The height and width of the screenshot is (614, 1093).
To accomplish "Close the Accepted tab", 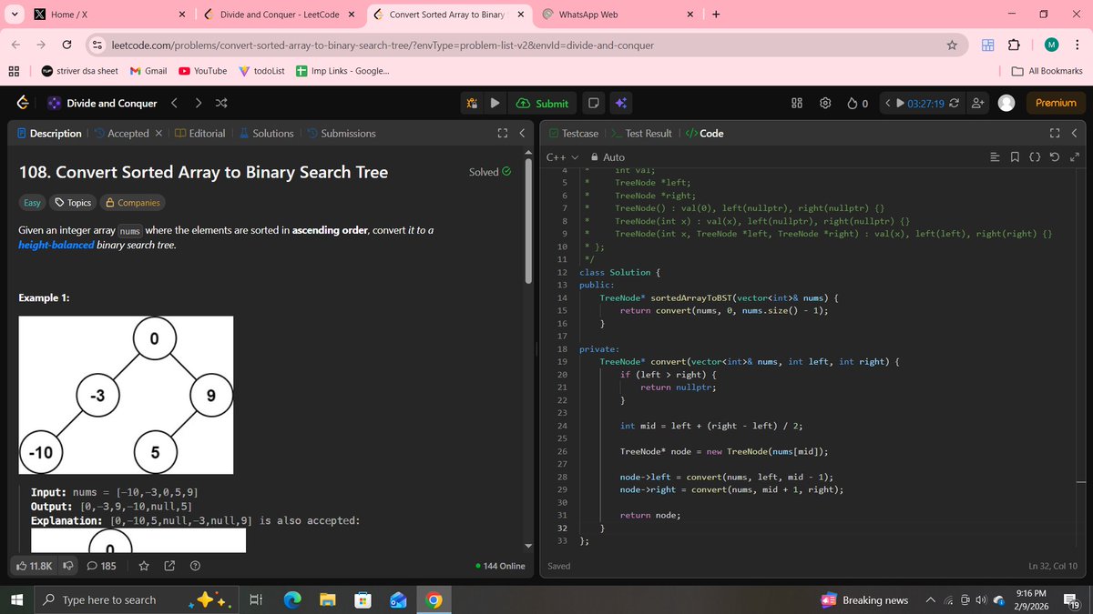I will [x=158, y=133].
